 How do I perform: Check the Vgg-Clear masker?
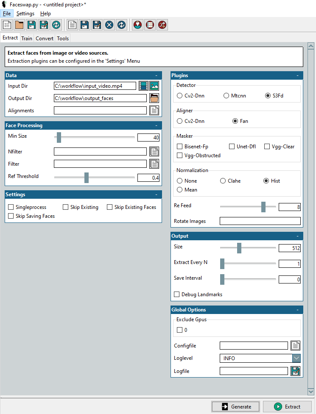click(x=267, y=146)
